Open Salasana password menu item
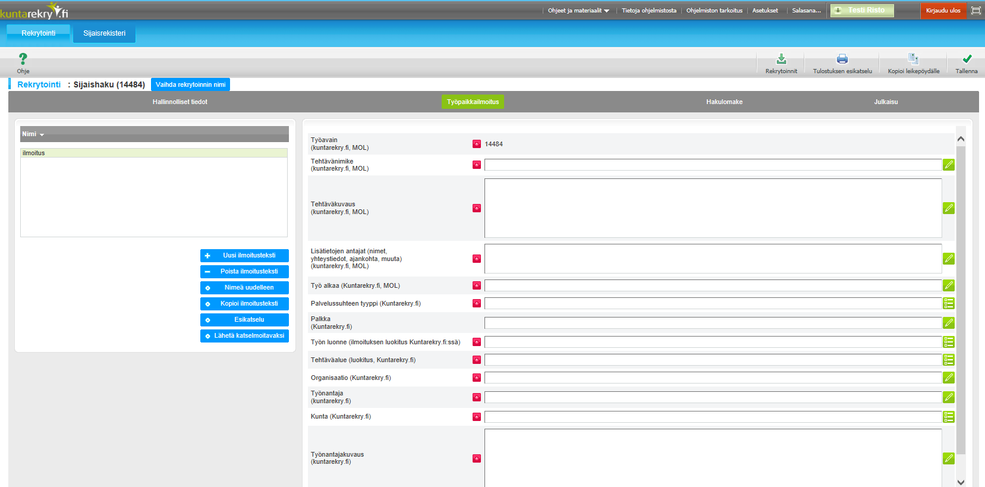Screen dimensions: 985x487 pyautogui.click(x=806, y=11)
